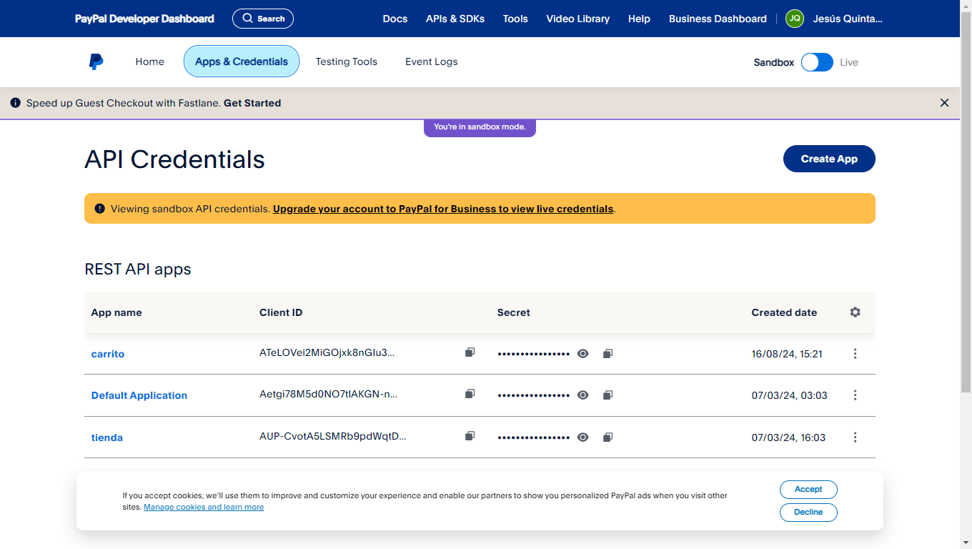Click the PayPal Developer Dashboard title
Screen dimensions: 972x549
(144, 19)
